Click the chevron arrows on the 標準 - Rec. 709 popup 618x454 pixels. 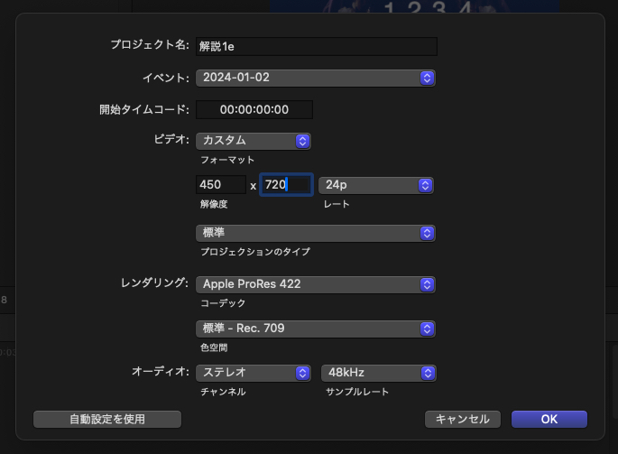[x=428, y=329]
